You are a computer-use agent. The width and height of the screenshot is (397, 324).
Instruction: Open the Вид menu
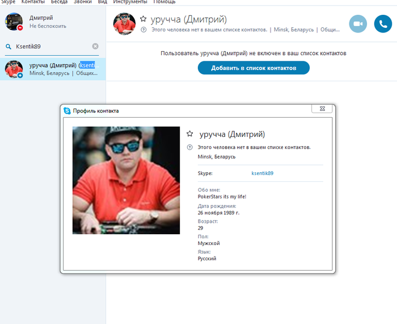(103, 2)
